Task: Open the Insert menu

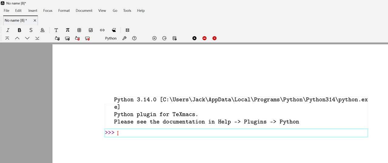Action: point(33,11)
